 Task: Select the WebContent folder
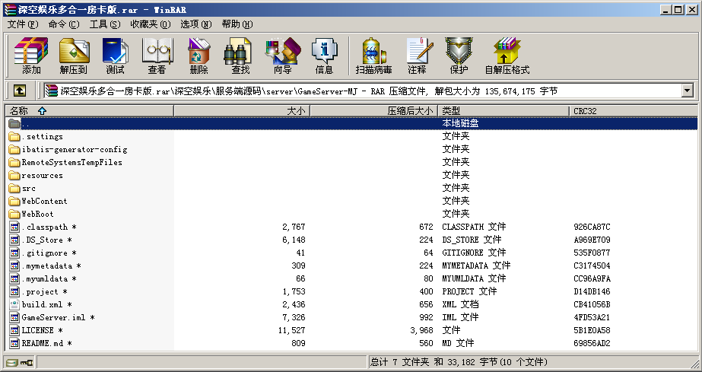(x=44, y=202)
